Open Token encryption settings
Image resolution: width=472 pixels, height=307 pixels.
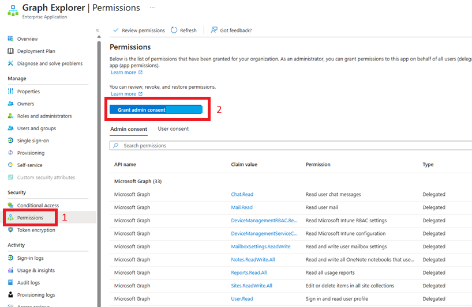point(36,230)
